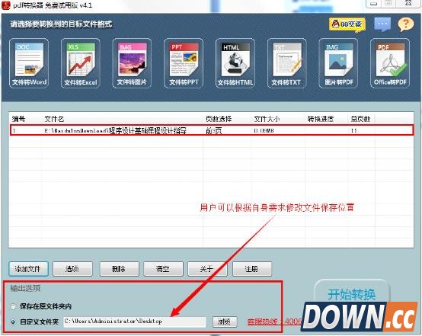Browse output folder with 浏览 button
The width and height of the screenshot is (422, 336).
click(225, 322)
